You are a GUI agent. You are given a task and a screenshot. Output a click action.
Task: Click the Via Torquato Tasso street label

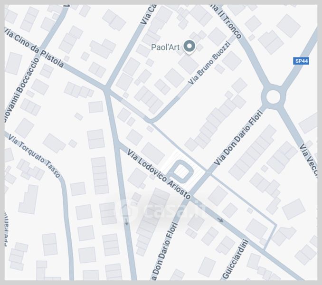34,156
